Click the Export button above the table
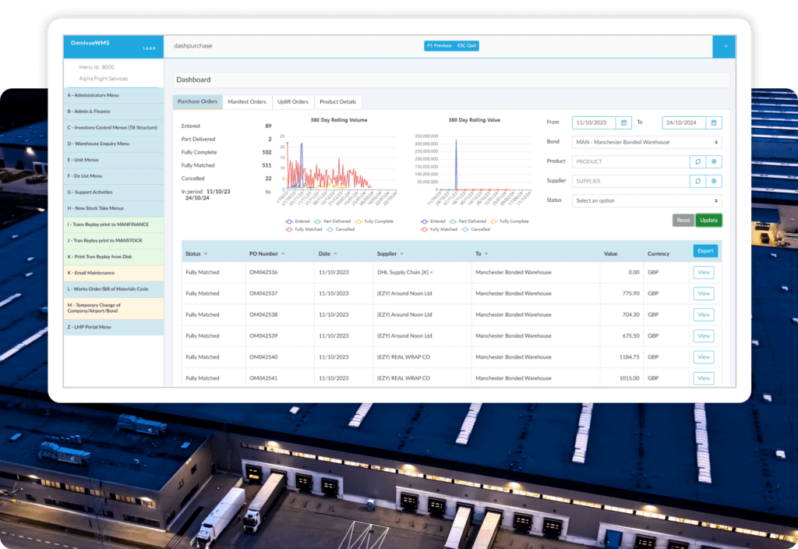 pos(704,251)
